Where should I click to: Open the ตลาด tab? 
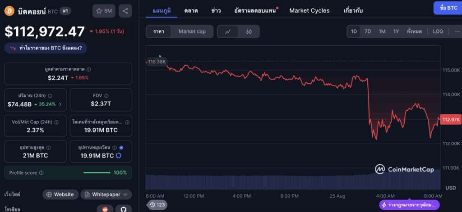coord(191,11)
